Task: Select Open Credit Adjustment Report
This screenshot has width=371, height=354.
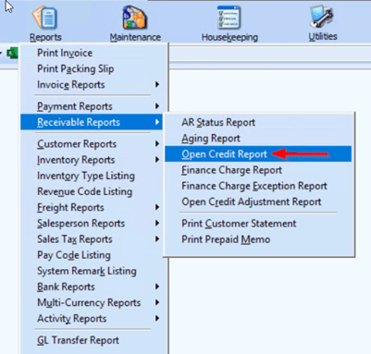Action: tap(258, 201)
